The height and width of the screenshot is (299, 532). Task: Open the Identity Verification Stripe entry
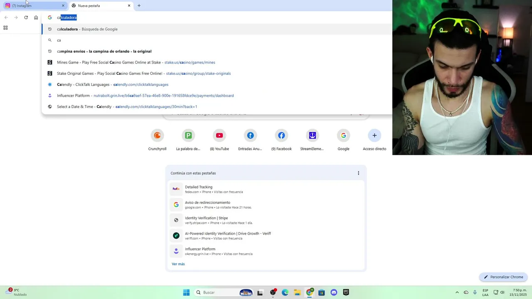(266, 220)
